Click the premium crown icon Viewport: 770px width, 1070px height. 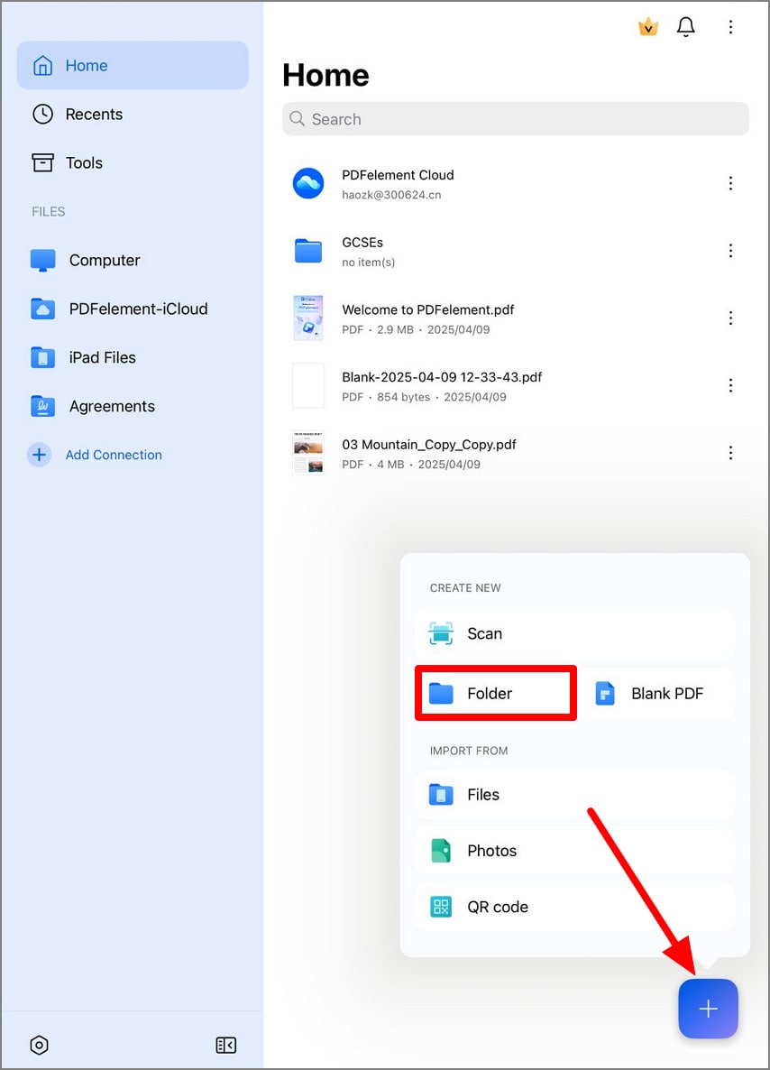click(x=648, y=26)
